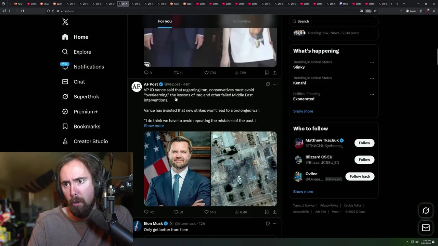Repost the top tweet with 11 reposts

coord(179,72)
